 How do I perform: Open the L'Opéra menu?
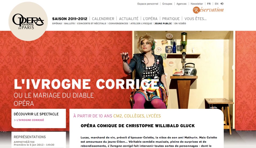150,19
